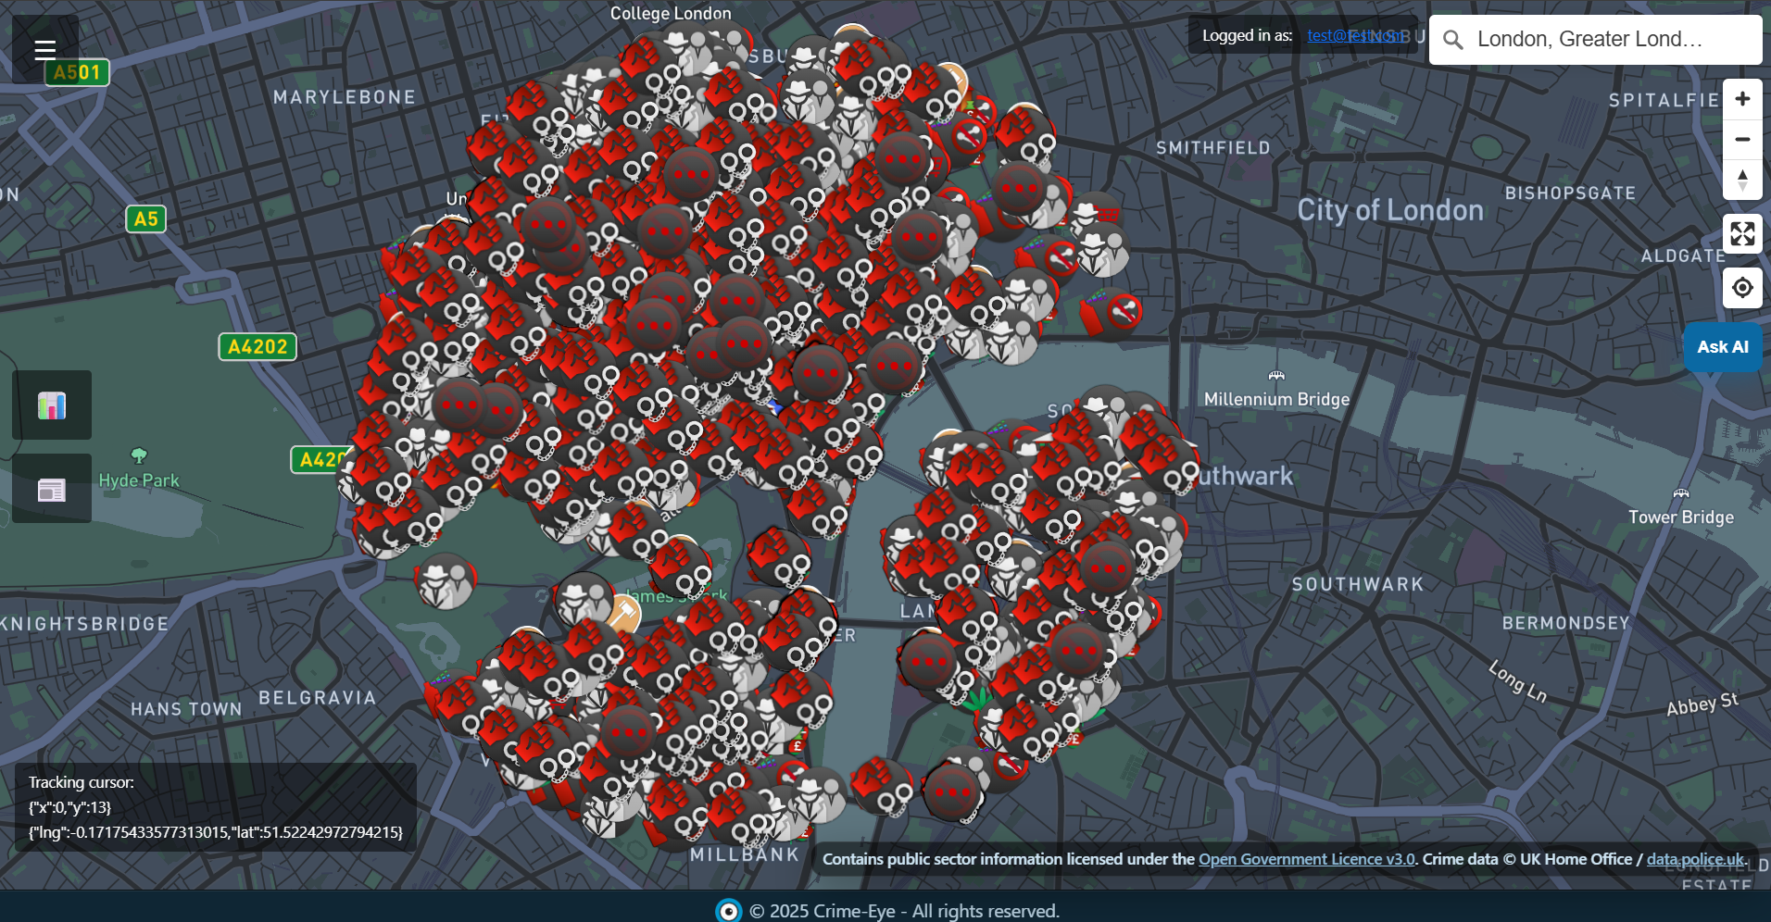Open the Ask AI assistant
The image size is (1771, 922).
click(1722, 347)
